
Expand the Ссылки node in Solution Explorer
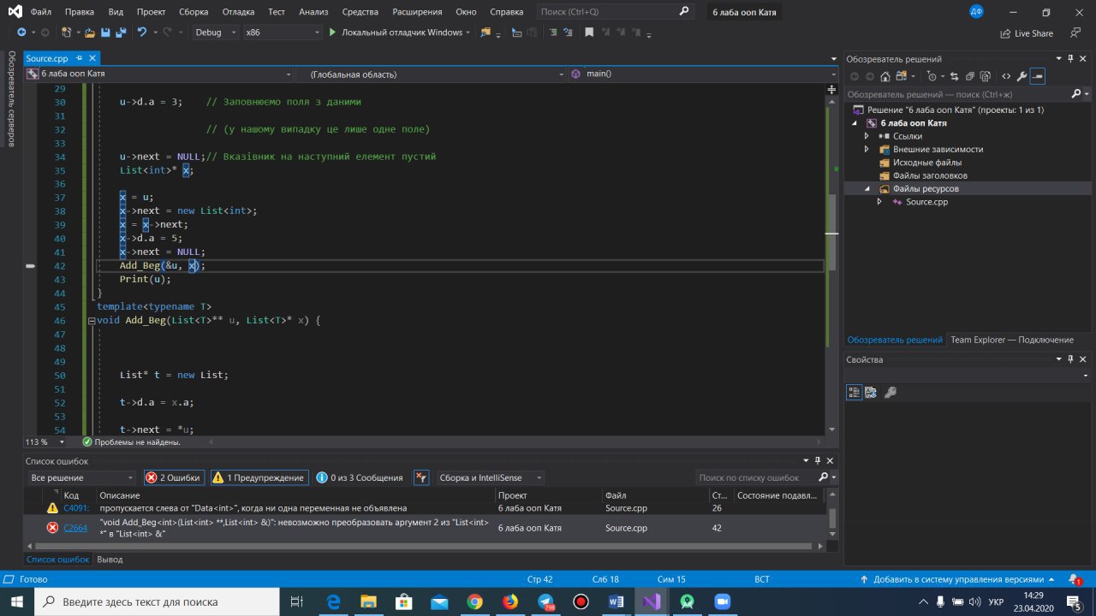867,136
